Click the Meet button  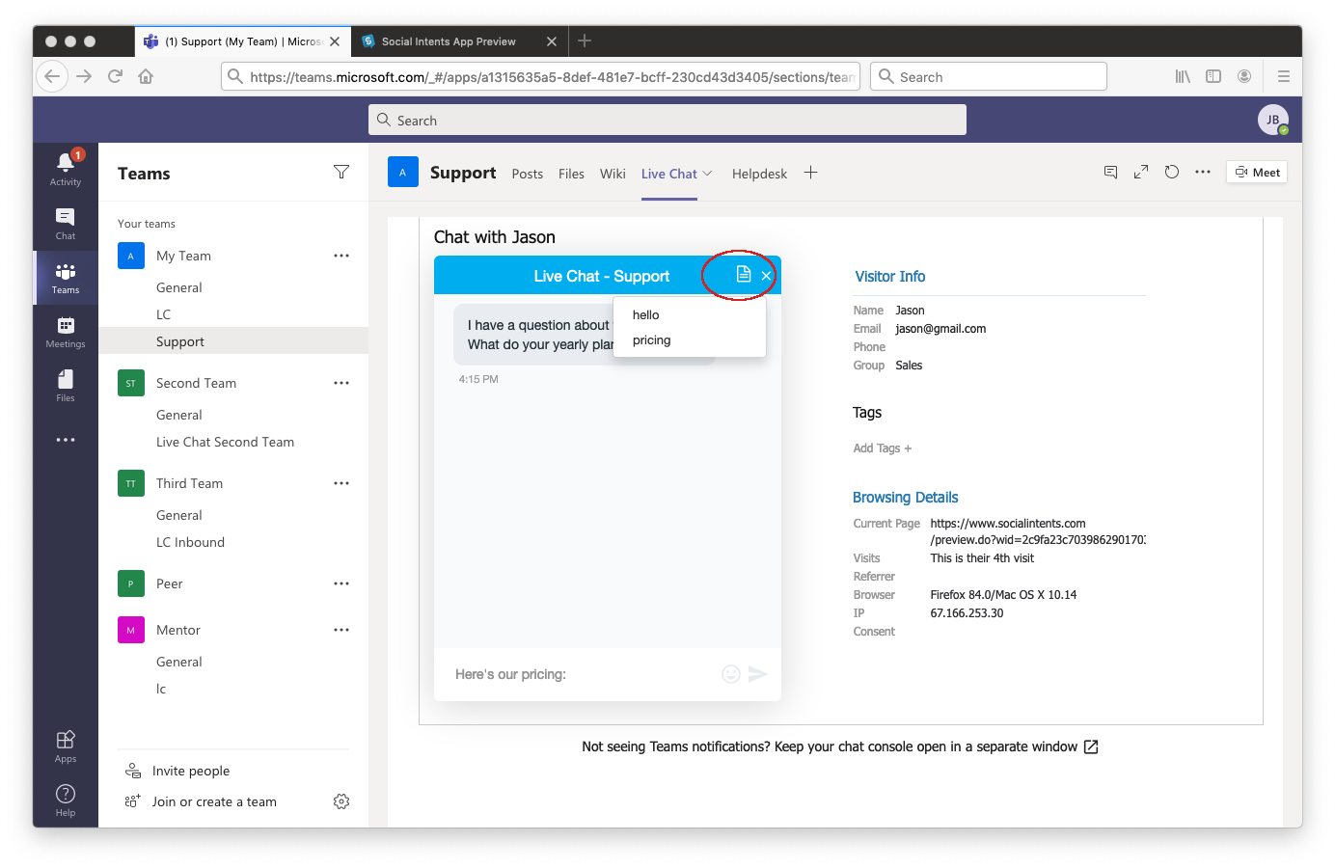[x=1257, y=173]
